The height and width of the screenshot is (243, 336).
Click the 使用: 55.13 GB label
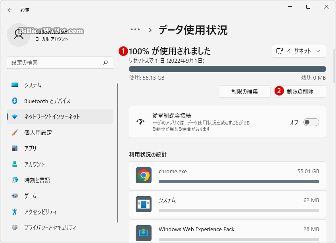(x=146, y=78)
